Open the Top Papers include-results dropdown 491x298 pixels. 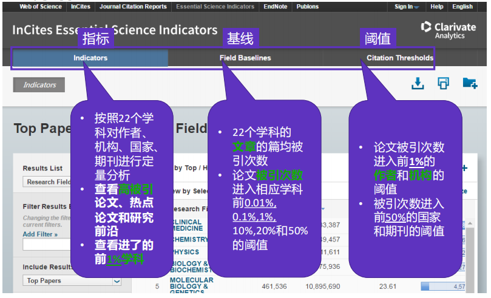click(x=72, y=281)
